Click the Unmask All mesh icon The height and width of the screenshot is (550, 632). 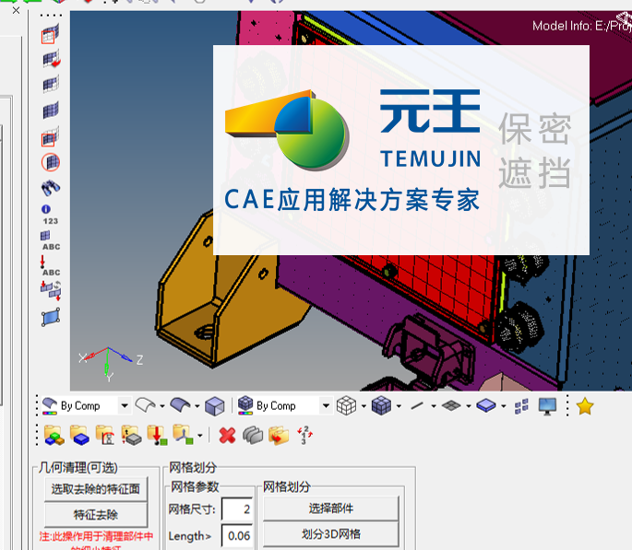(x=51, y=110)
